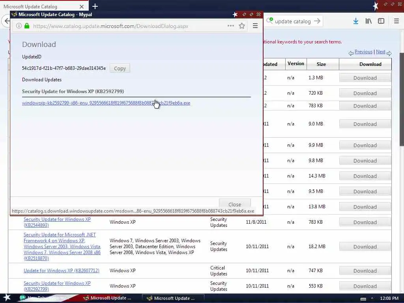Image resolution: width=404 pixels, height=303 pixels.
Task: Open the library icon in toolbar
Action: [x=368, y=21]
